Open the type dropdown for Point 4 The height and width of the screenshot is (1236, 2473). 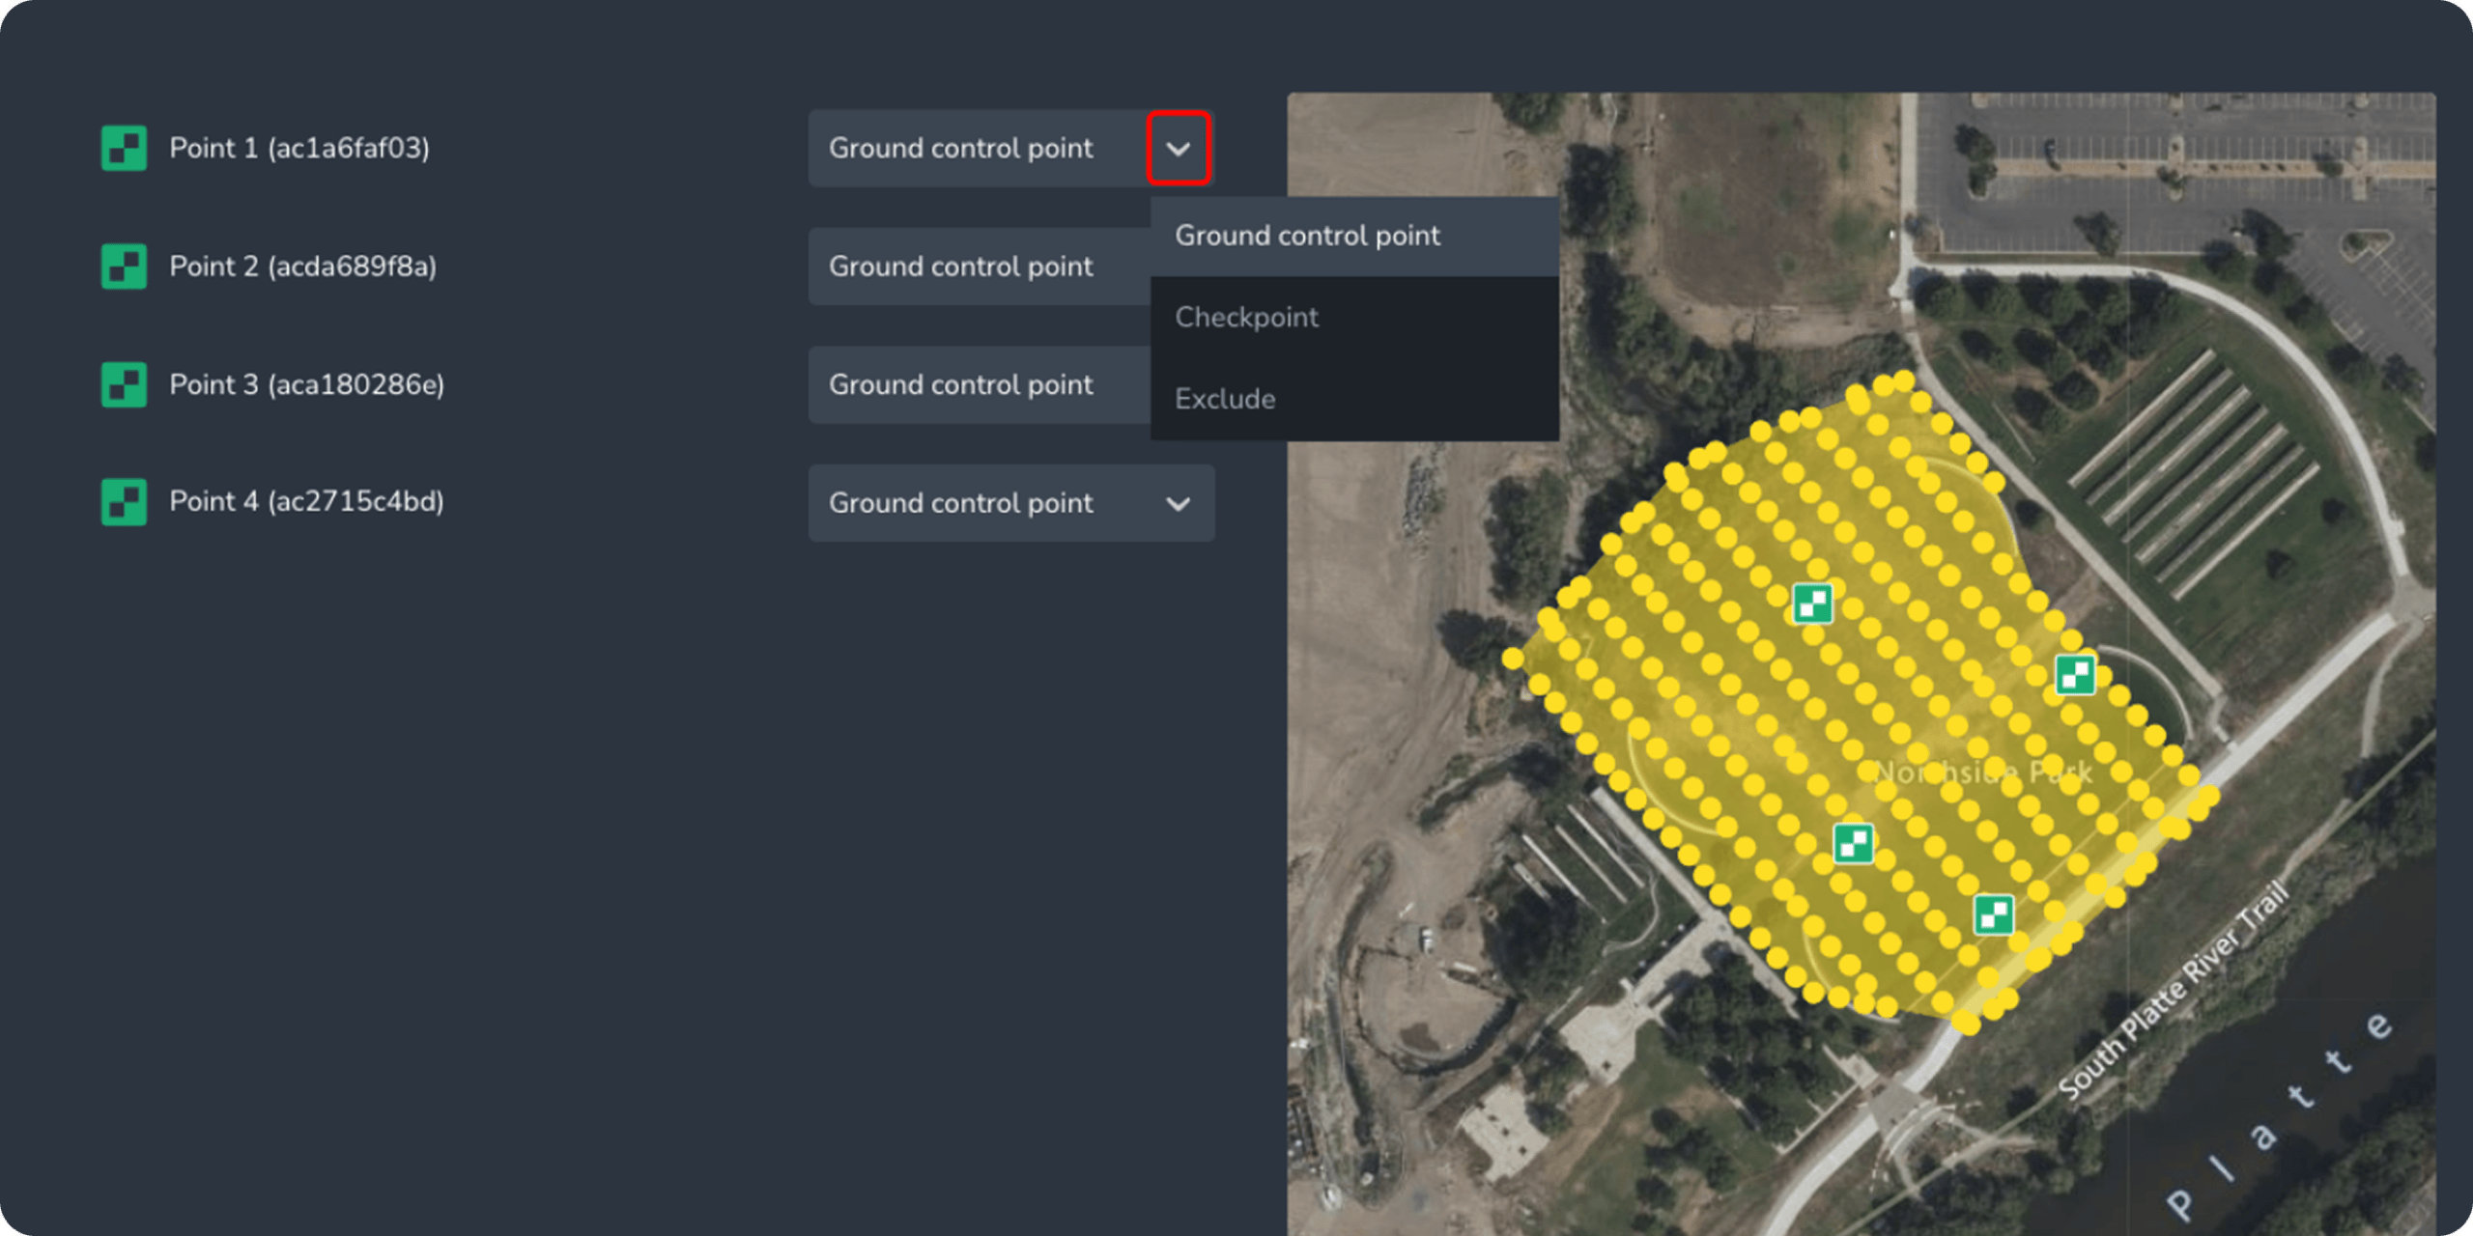(x=1179, y=503)
